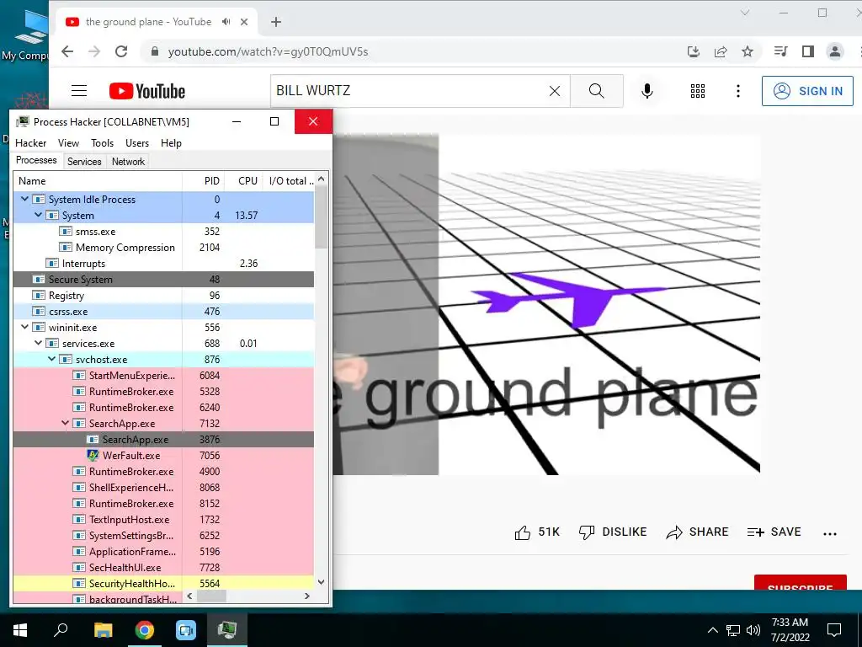
Task: Collapse the SearchApp.exe 7132 node
Action: [x=65, y=423]
